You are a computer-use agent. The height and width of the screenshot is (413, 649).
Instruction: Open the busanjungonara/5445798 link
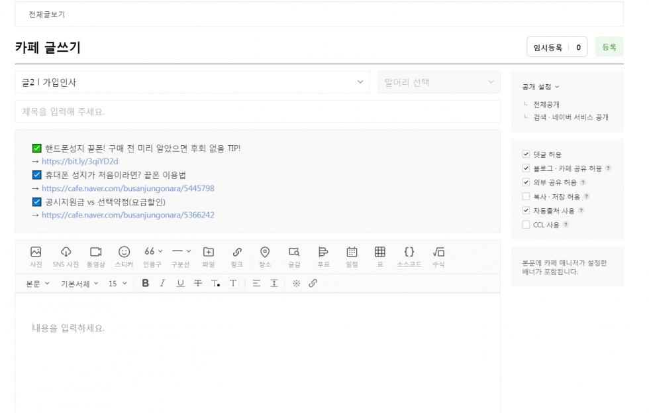(x=128, y=188)
